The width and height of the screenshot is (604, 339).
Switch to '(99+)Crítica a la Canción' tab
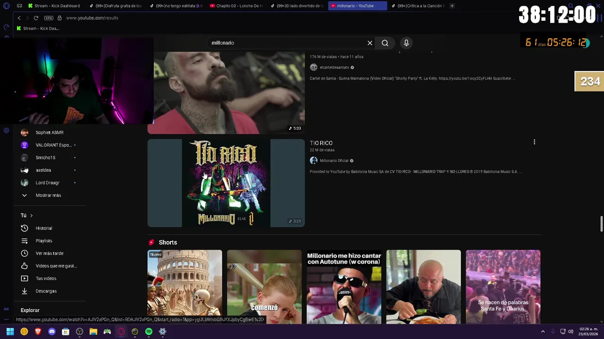tap(418, 6)
